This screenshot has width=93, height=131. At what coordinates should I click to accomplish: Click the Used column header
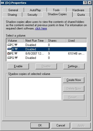(76, 40)
